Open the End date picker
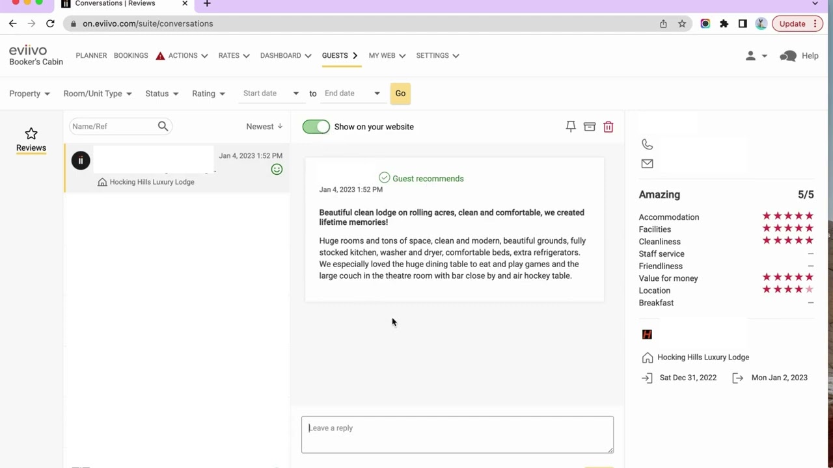Image resolution: width=833 pixels, height=468 pixels. (x=352, y=94)
